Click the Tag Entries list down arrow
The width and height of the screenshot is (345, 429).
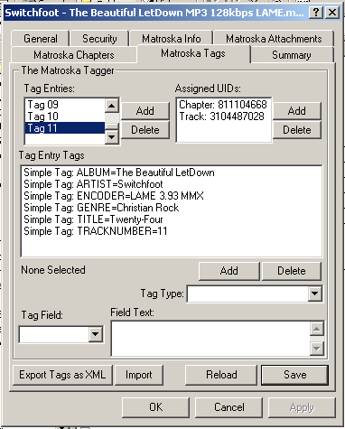pyautogui.click(x=112, y=137)
